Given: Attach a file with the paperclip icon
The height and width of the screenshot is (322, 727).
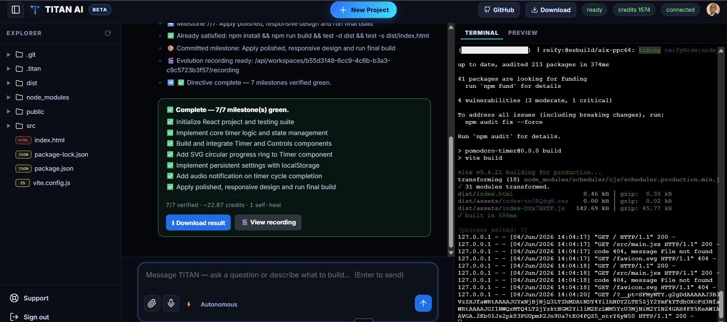Looking at the screenshot, I should (x=152, y=303).
